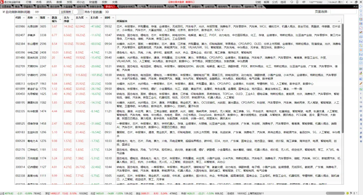Select stock code 002407 多氟多
Viewport: 363px width, 195px height.
point(20,35)
